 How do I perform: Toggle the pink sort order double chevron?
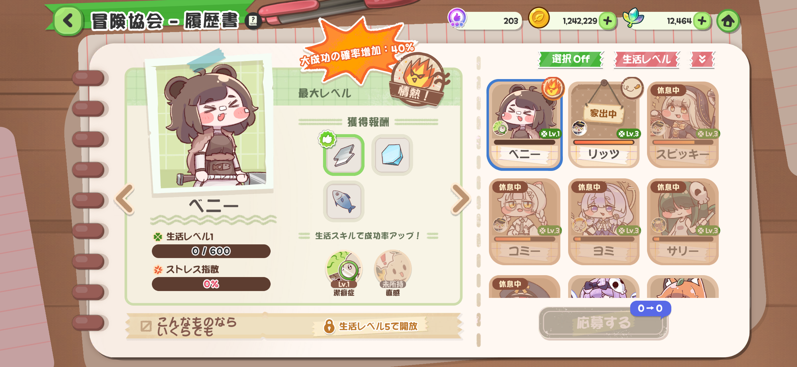click(702, 59)
